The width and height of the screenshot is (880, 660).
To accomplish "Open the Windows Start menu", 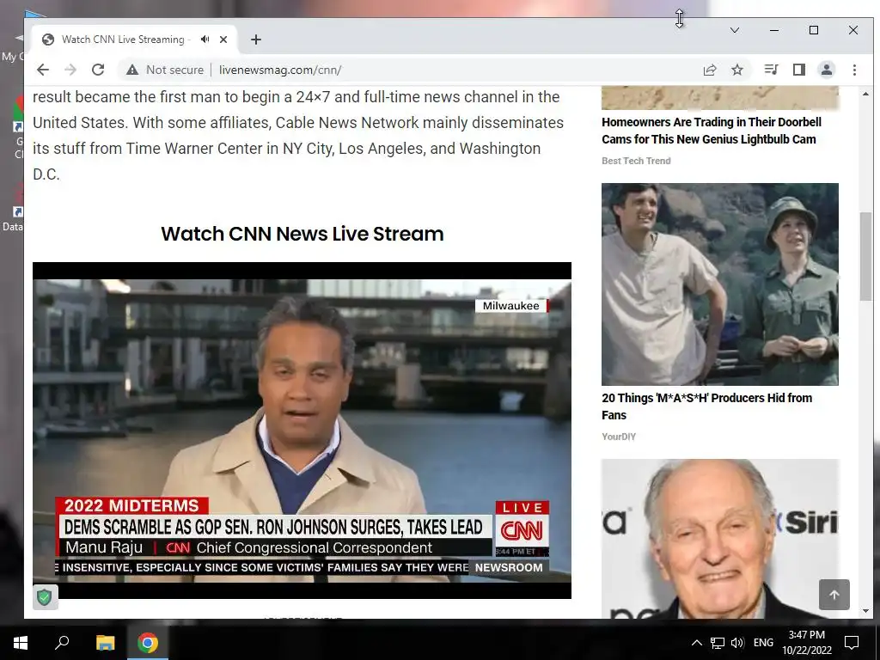I will click(x=21, y=643).
